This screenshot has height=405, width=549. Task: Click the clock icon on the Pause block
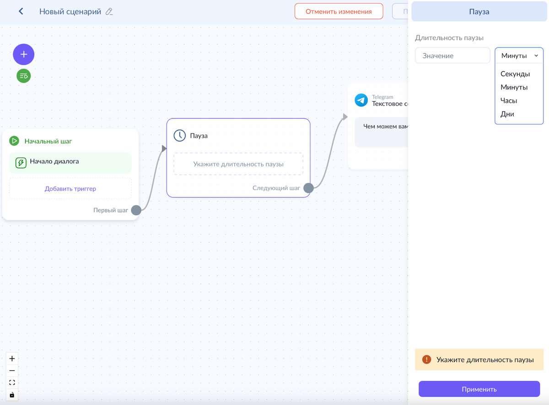[178, 135]
